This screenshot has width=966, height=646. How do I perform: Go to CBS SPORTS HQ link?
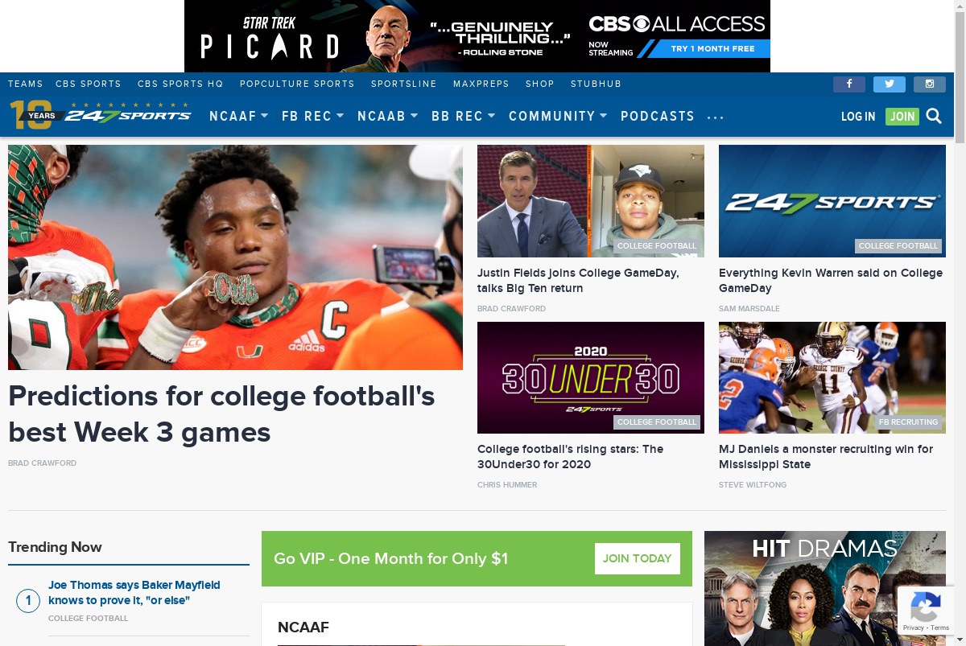180,84
